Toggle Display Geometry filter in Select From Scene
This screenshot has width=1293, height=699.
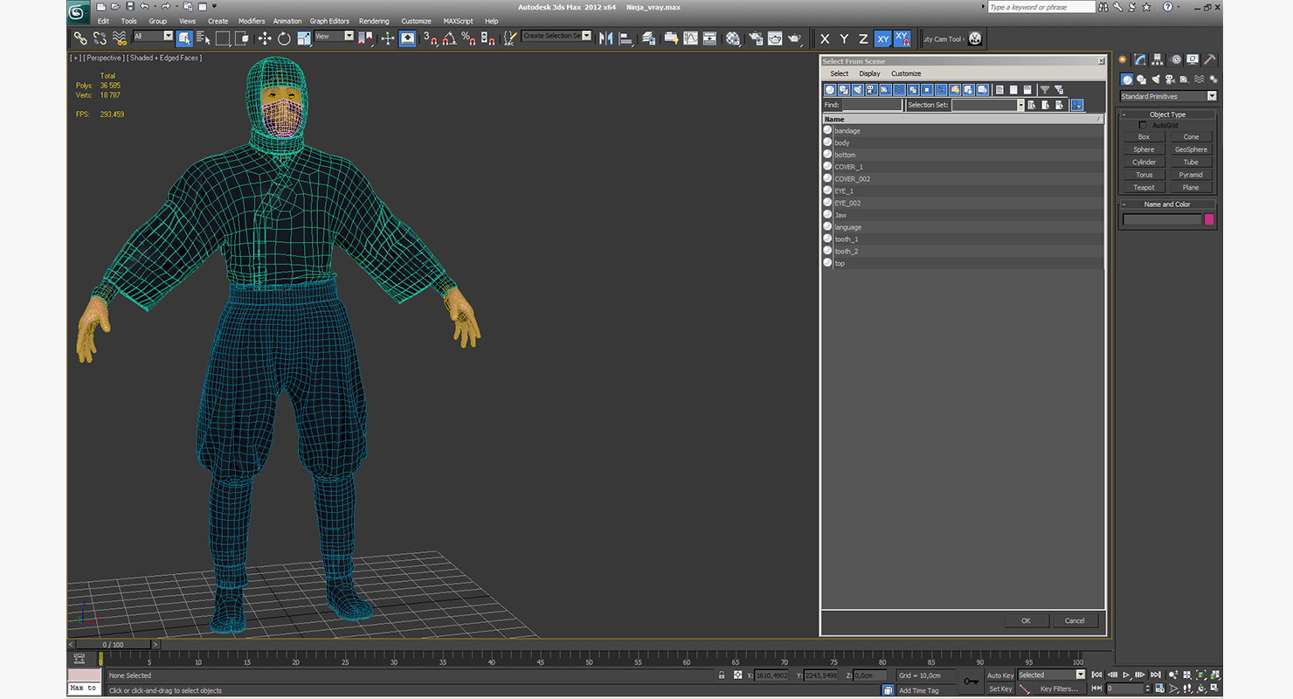click(x=830, y=90)
